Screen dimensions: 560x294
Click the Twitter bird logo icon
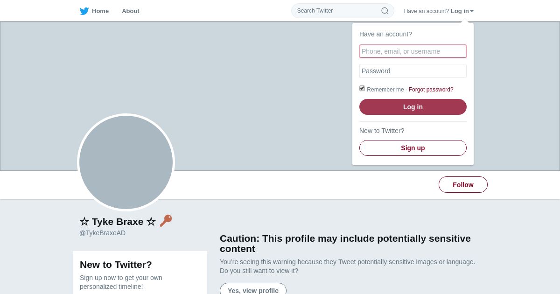(x=84, y=11)
